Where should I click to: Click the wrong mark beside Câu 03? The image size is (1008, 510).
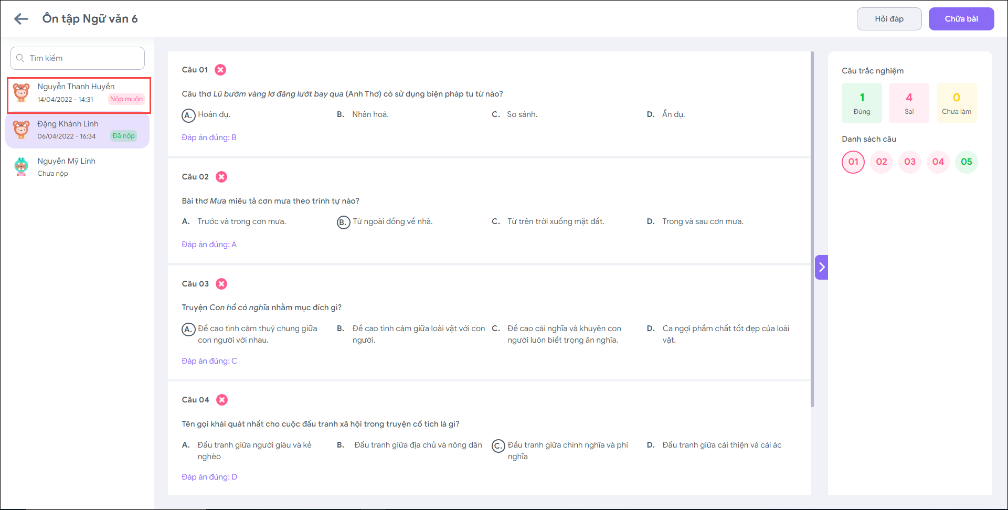[x=221, y=284]
